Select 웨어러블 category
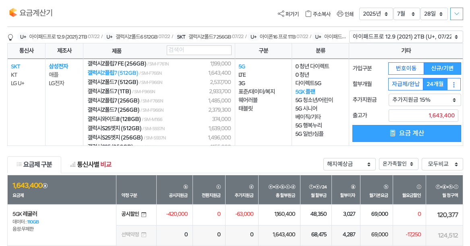 point(248,100)
